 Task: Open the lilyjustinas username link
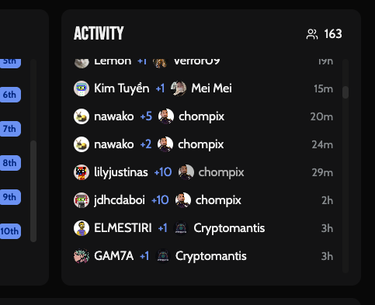coord(121,172)
